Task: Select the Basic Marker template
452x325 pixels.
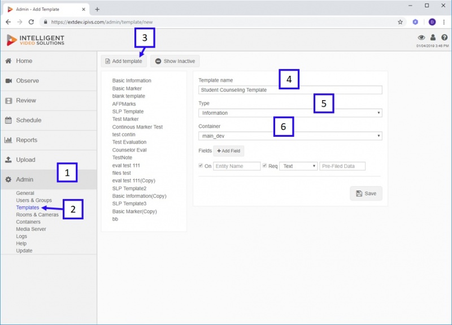Action: pos(127,88)
